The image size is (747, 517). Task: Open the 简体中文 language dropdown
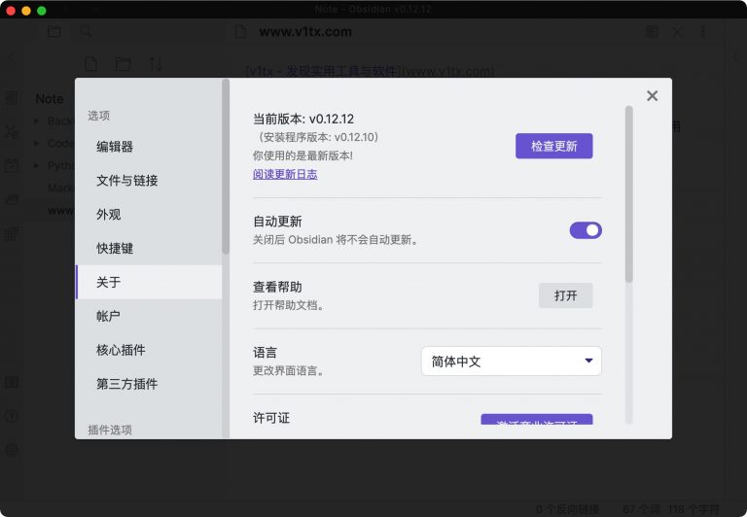(x=512, y=362)
